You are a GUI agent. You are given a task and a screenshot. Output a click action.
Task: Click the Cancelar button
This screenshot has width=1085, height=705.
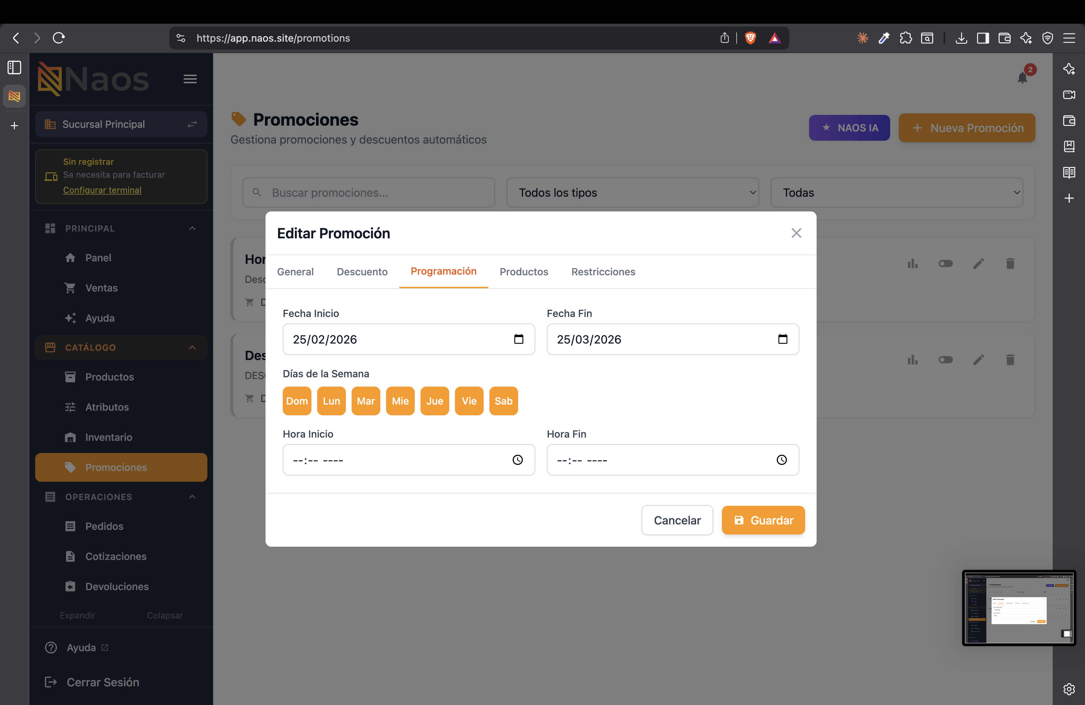tap(677, 520)
